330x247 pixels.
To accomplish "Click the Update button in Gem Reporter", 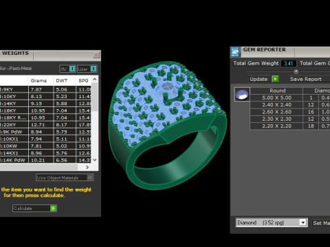I will pos(264,79).
